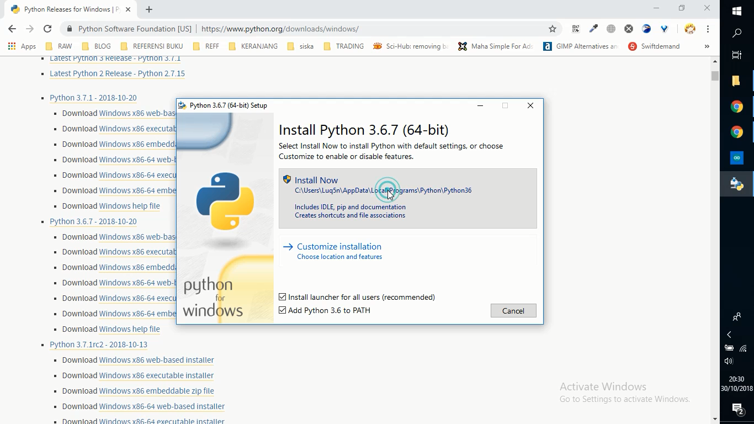Click the scrollbar down arrow
Viewport: 754px width, 424px height.
(x=715, y=419)
